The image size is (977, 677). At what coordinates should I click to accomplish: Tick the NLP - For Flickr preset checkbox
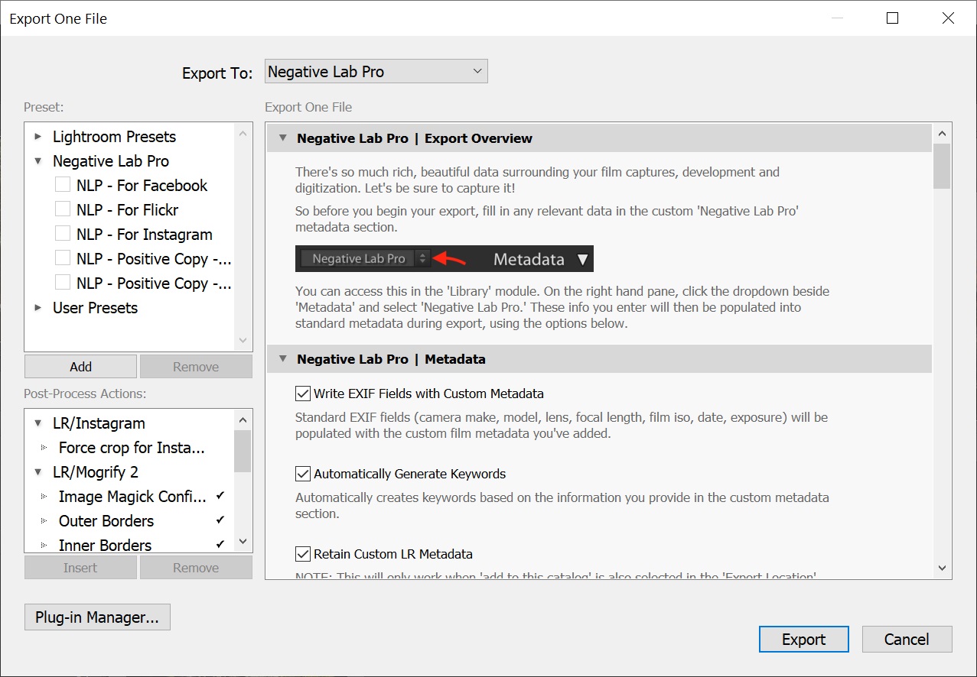tap(63, 210)
